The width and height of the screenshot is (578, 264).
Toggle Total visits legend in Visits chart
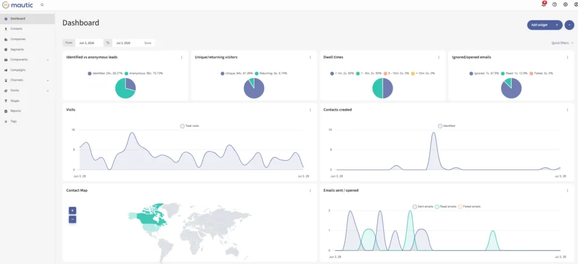tap(190, 126)
